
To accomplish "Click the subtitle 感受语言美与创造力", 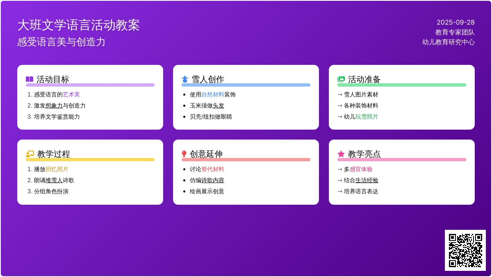I will (x=61, y=42).
